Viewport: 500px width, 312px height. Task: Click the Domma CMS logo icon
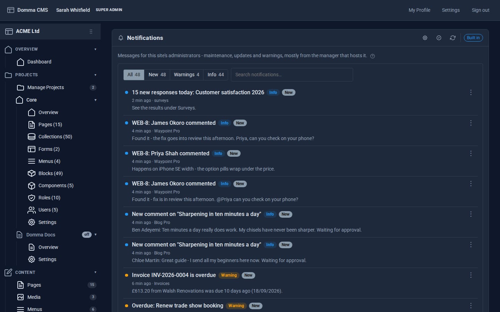click(x=11, y=10)
